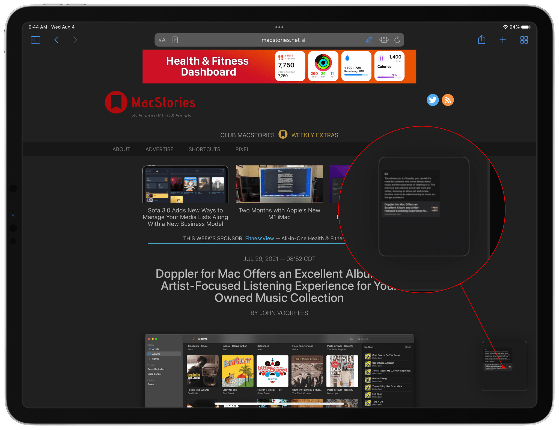Screen dimensions: 559x430
Task: Go to the Advertise page
Action: pyautogui.click(x=159, y=150)
